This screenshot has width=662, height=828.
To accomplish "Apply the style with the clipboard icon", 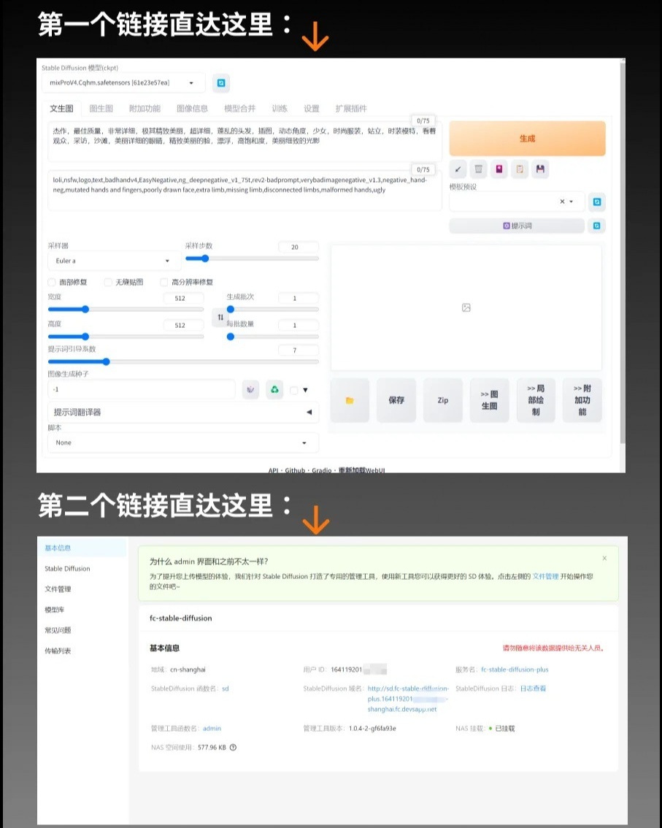I will [520, 169].
